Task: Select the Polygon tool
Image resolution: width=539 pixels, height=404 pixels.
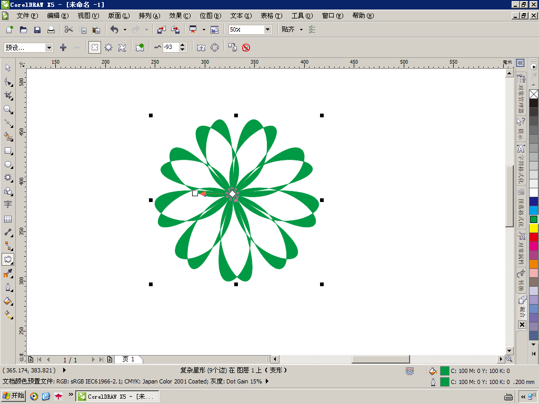Action: coord(8,178)
